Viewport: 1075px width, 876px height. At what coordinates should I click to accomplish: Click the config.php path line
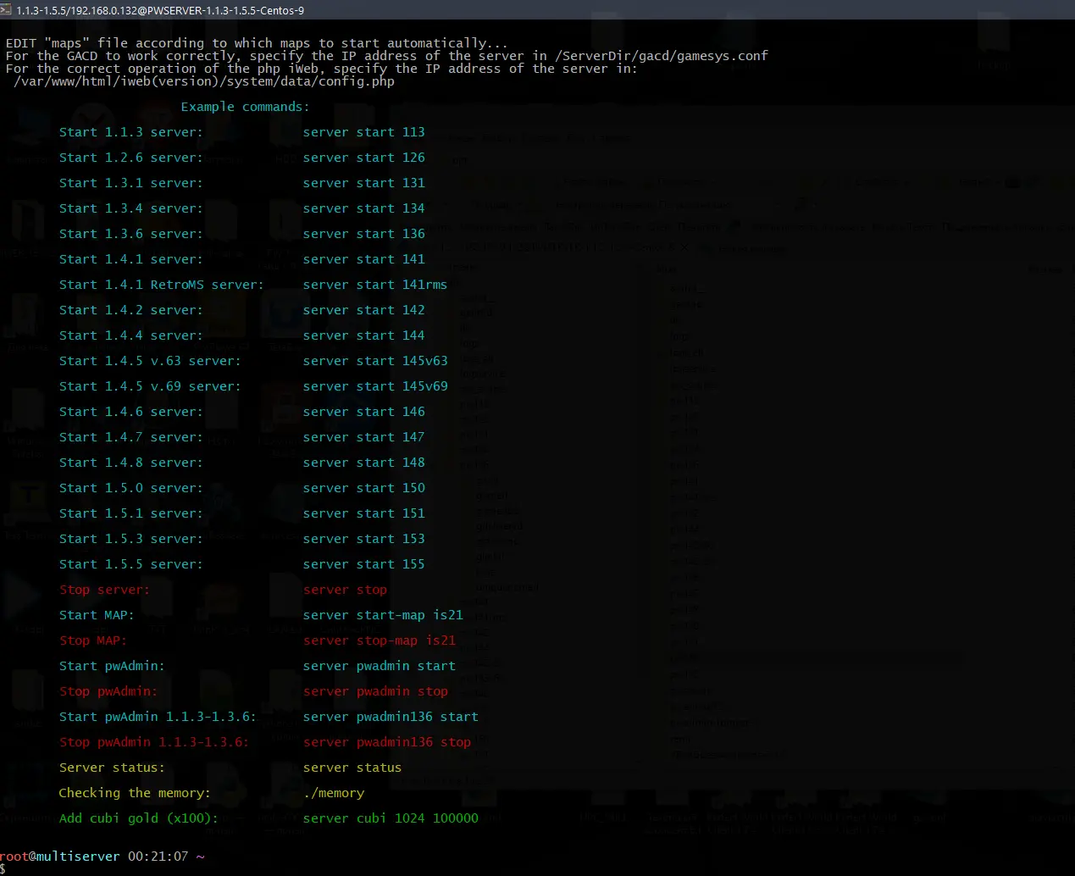click(x=204, y=81)
